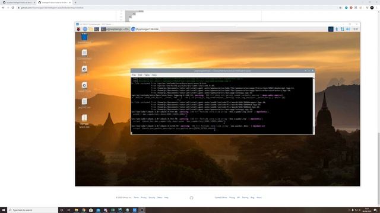Click the browser page vertical scrollbar

click(378, 109)
